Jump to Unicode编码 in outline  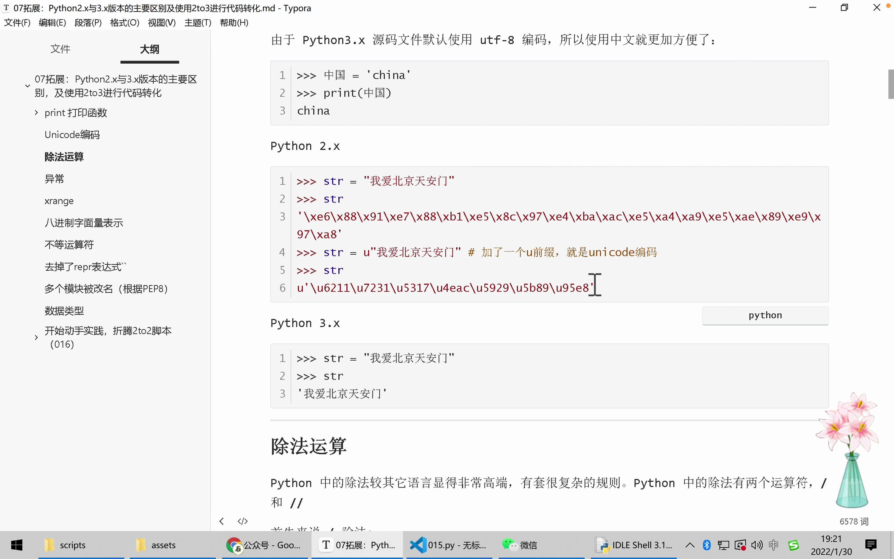tap(72, 134)
